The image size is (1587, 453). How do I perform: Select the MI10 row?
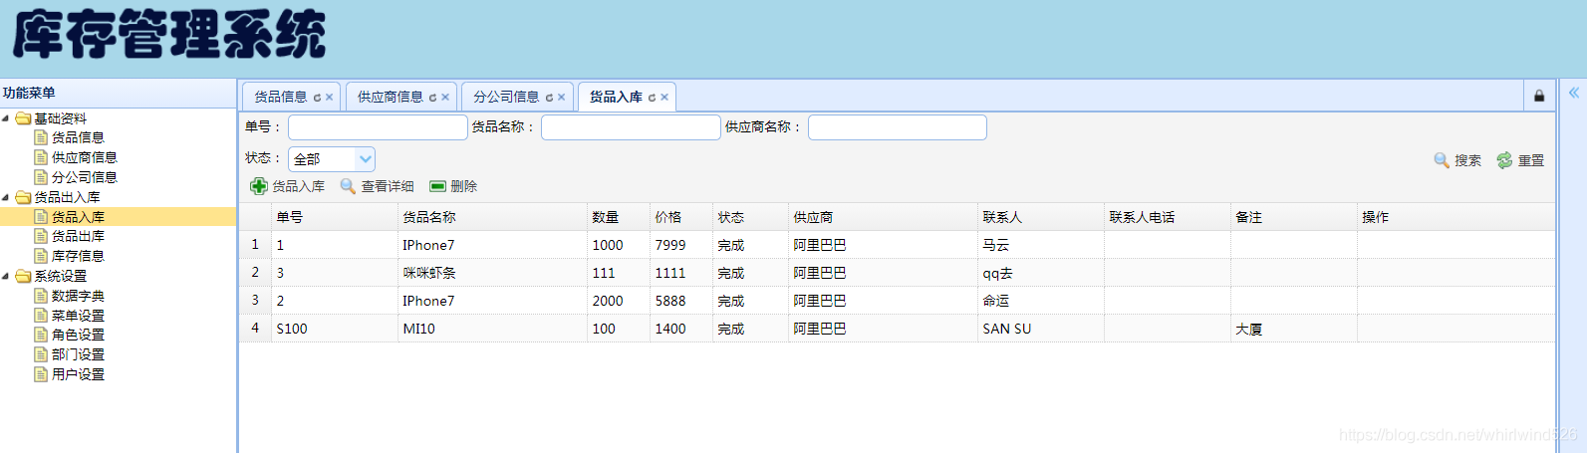(897, 329)
